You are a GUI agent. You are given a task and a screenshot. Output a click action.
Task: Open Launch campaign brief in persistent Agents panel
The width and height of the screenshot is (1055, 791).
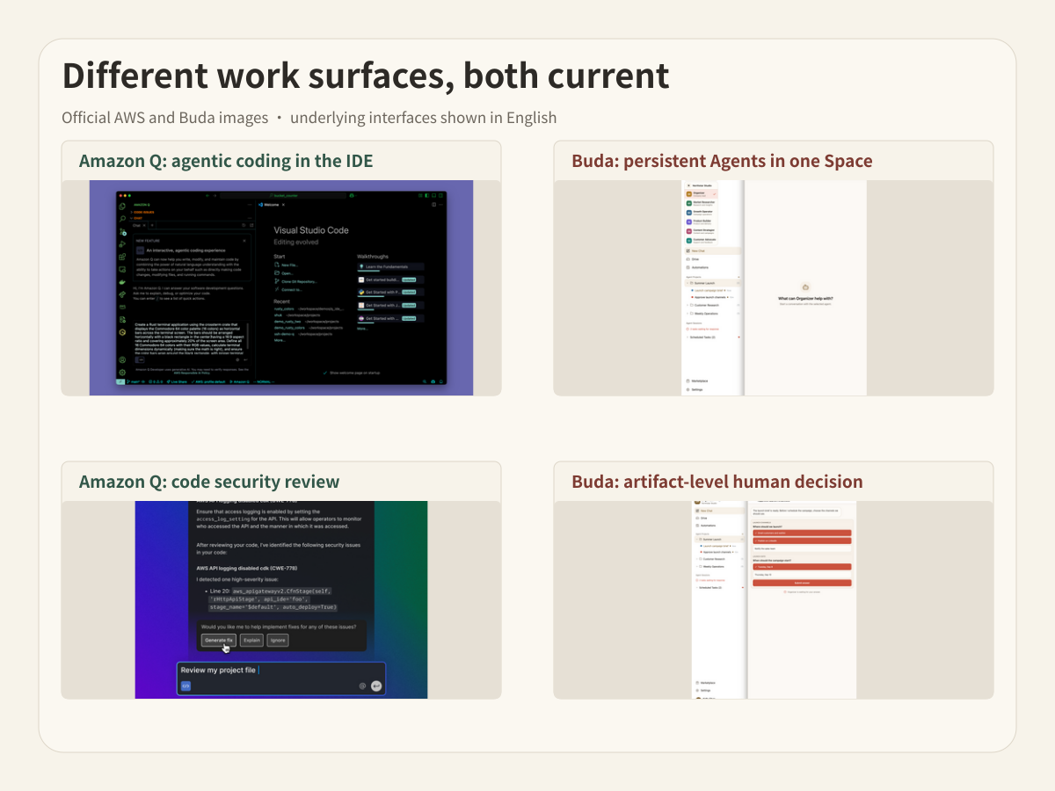[709, 290]
